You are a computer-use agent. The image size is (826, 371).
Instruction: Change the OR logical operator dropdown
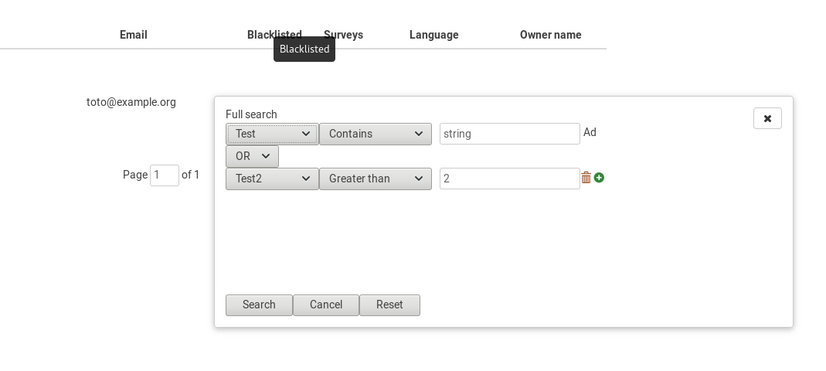click(252, 156)
